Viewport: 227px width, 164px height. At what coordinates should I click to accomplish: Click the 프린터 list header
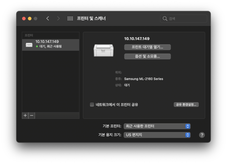[x=29, y=35]
